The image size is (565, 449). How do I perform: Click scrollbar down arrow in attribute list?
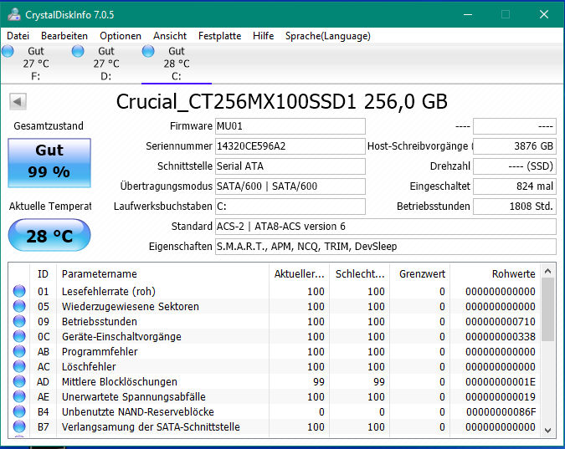pyautogui.click(x=548, y=431)
